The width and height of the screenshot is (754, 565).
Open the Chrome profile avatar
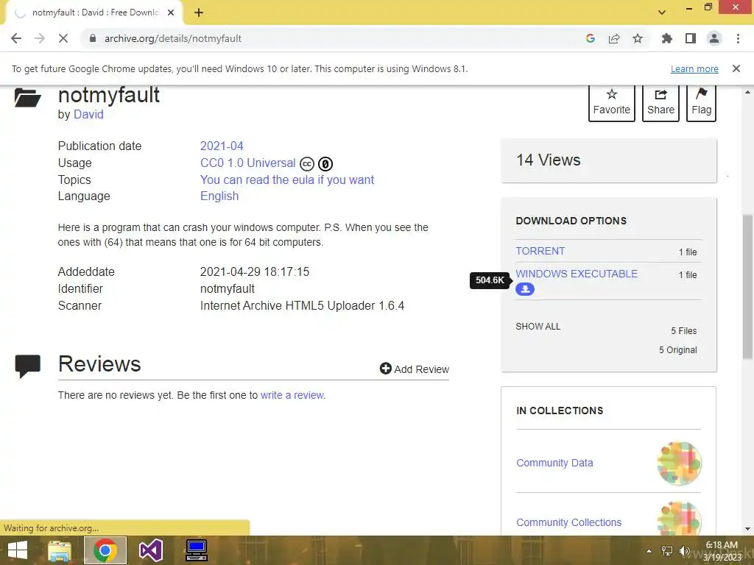coord(714,38)
